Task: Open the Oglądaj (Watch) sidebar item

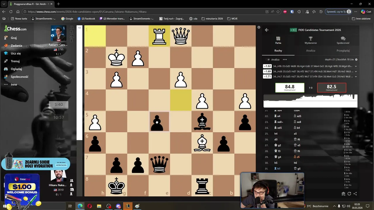Action: click(x=13, y=69)
